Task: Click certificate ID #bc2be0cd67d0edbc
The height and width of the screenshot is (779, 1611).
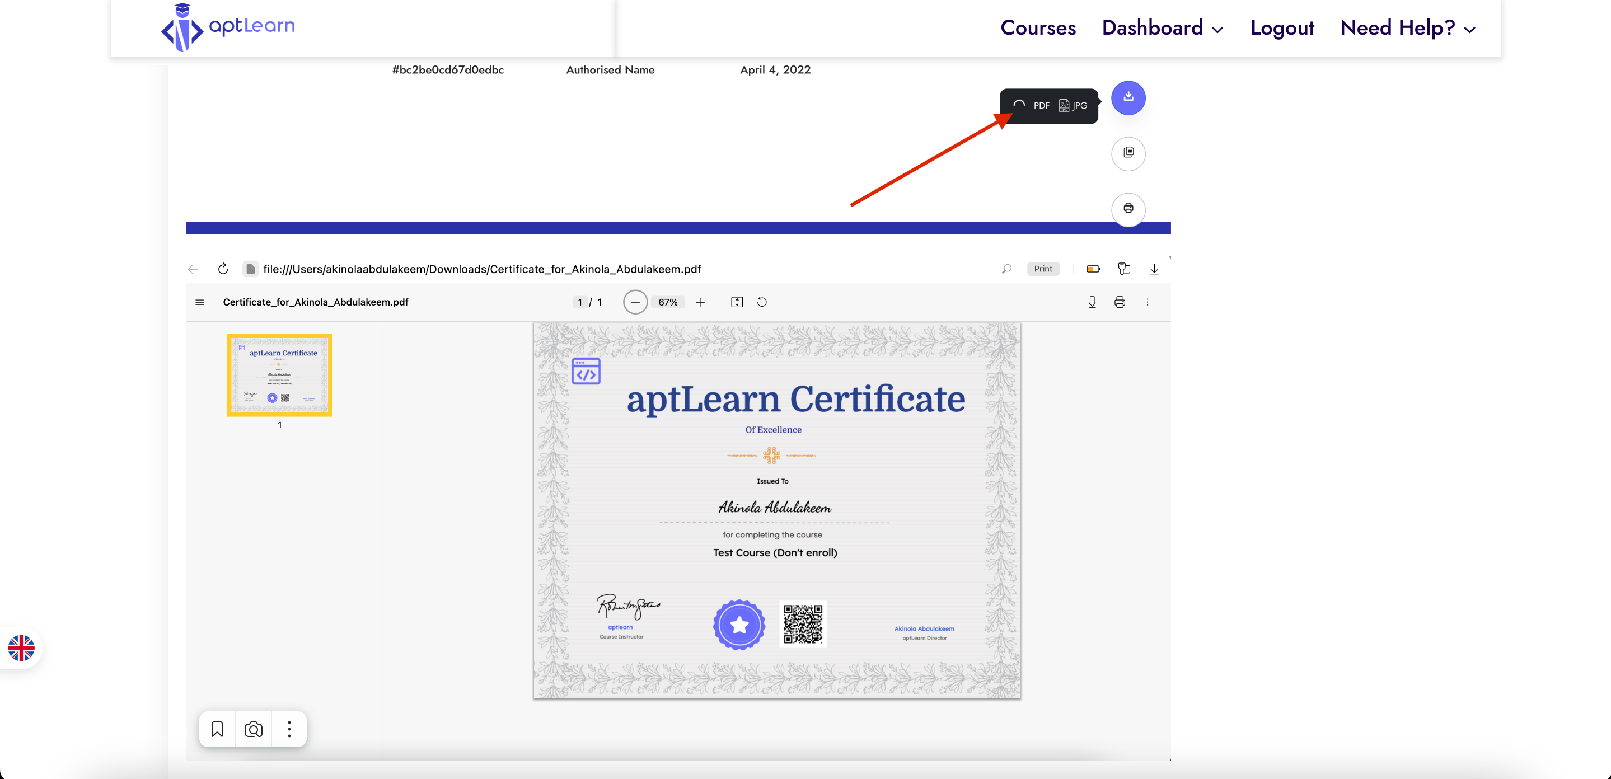Action: click(x=448, y=69)
